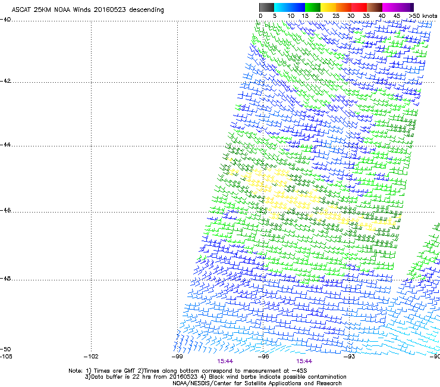440x387 pixels.
Task: Click the '20' legend scale label
Action: pos(320,16)
